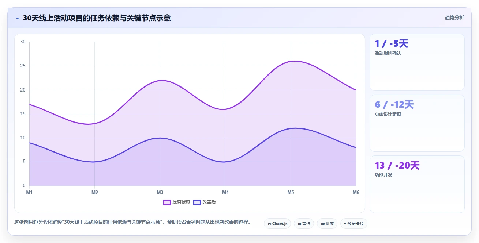Click the description text below the chart
Screen dimensions: 479x243
tap(133, 222)
